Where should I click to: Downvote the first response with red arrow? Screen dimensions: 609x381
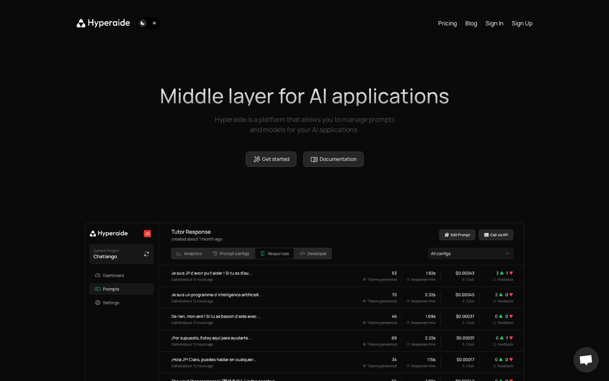(511, 273)
